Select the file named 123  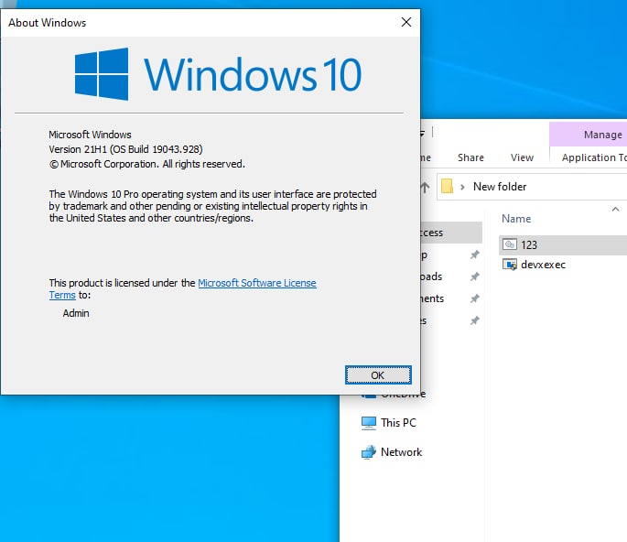pyautogui.click(x=563, y=244)
